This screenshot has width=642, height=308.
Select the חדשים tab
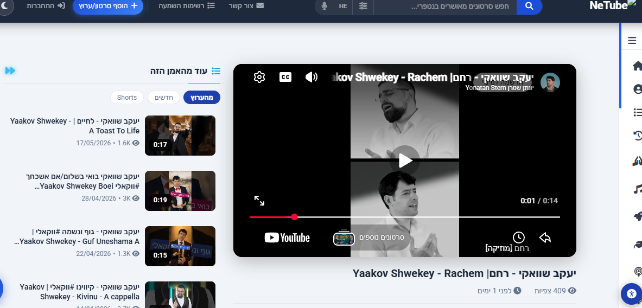[x=163, y=98]
